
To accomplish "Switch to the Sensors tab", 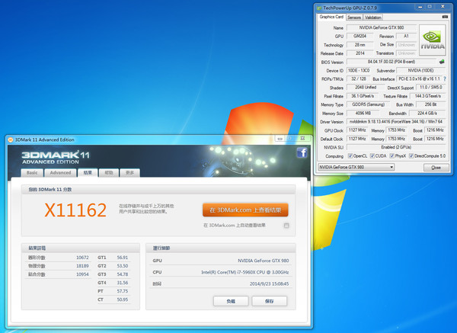I will click(354, 18).
